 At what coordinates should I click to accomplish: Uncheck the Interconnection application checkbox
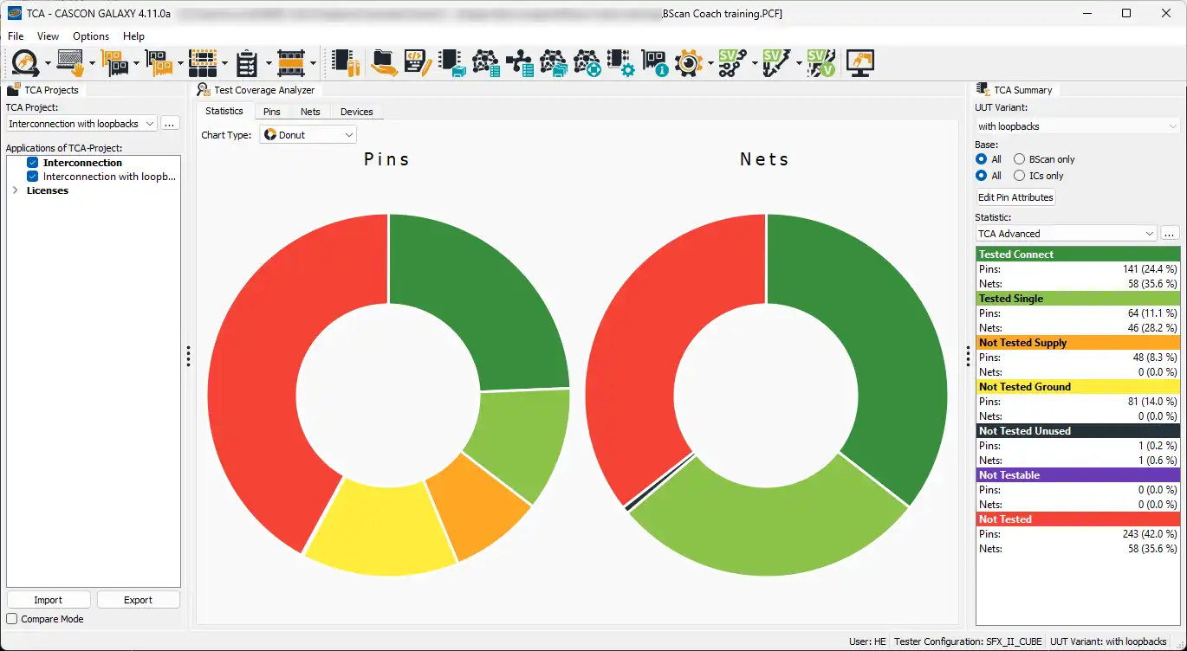pyautogui.click(x=32, y=163)
